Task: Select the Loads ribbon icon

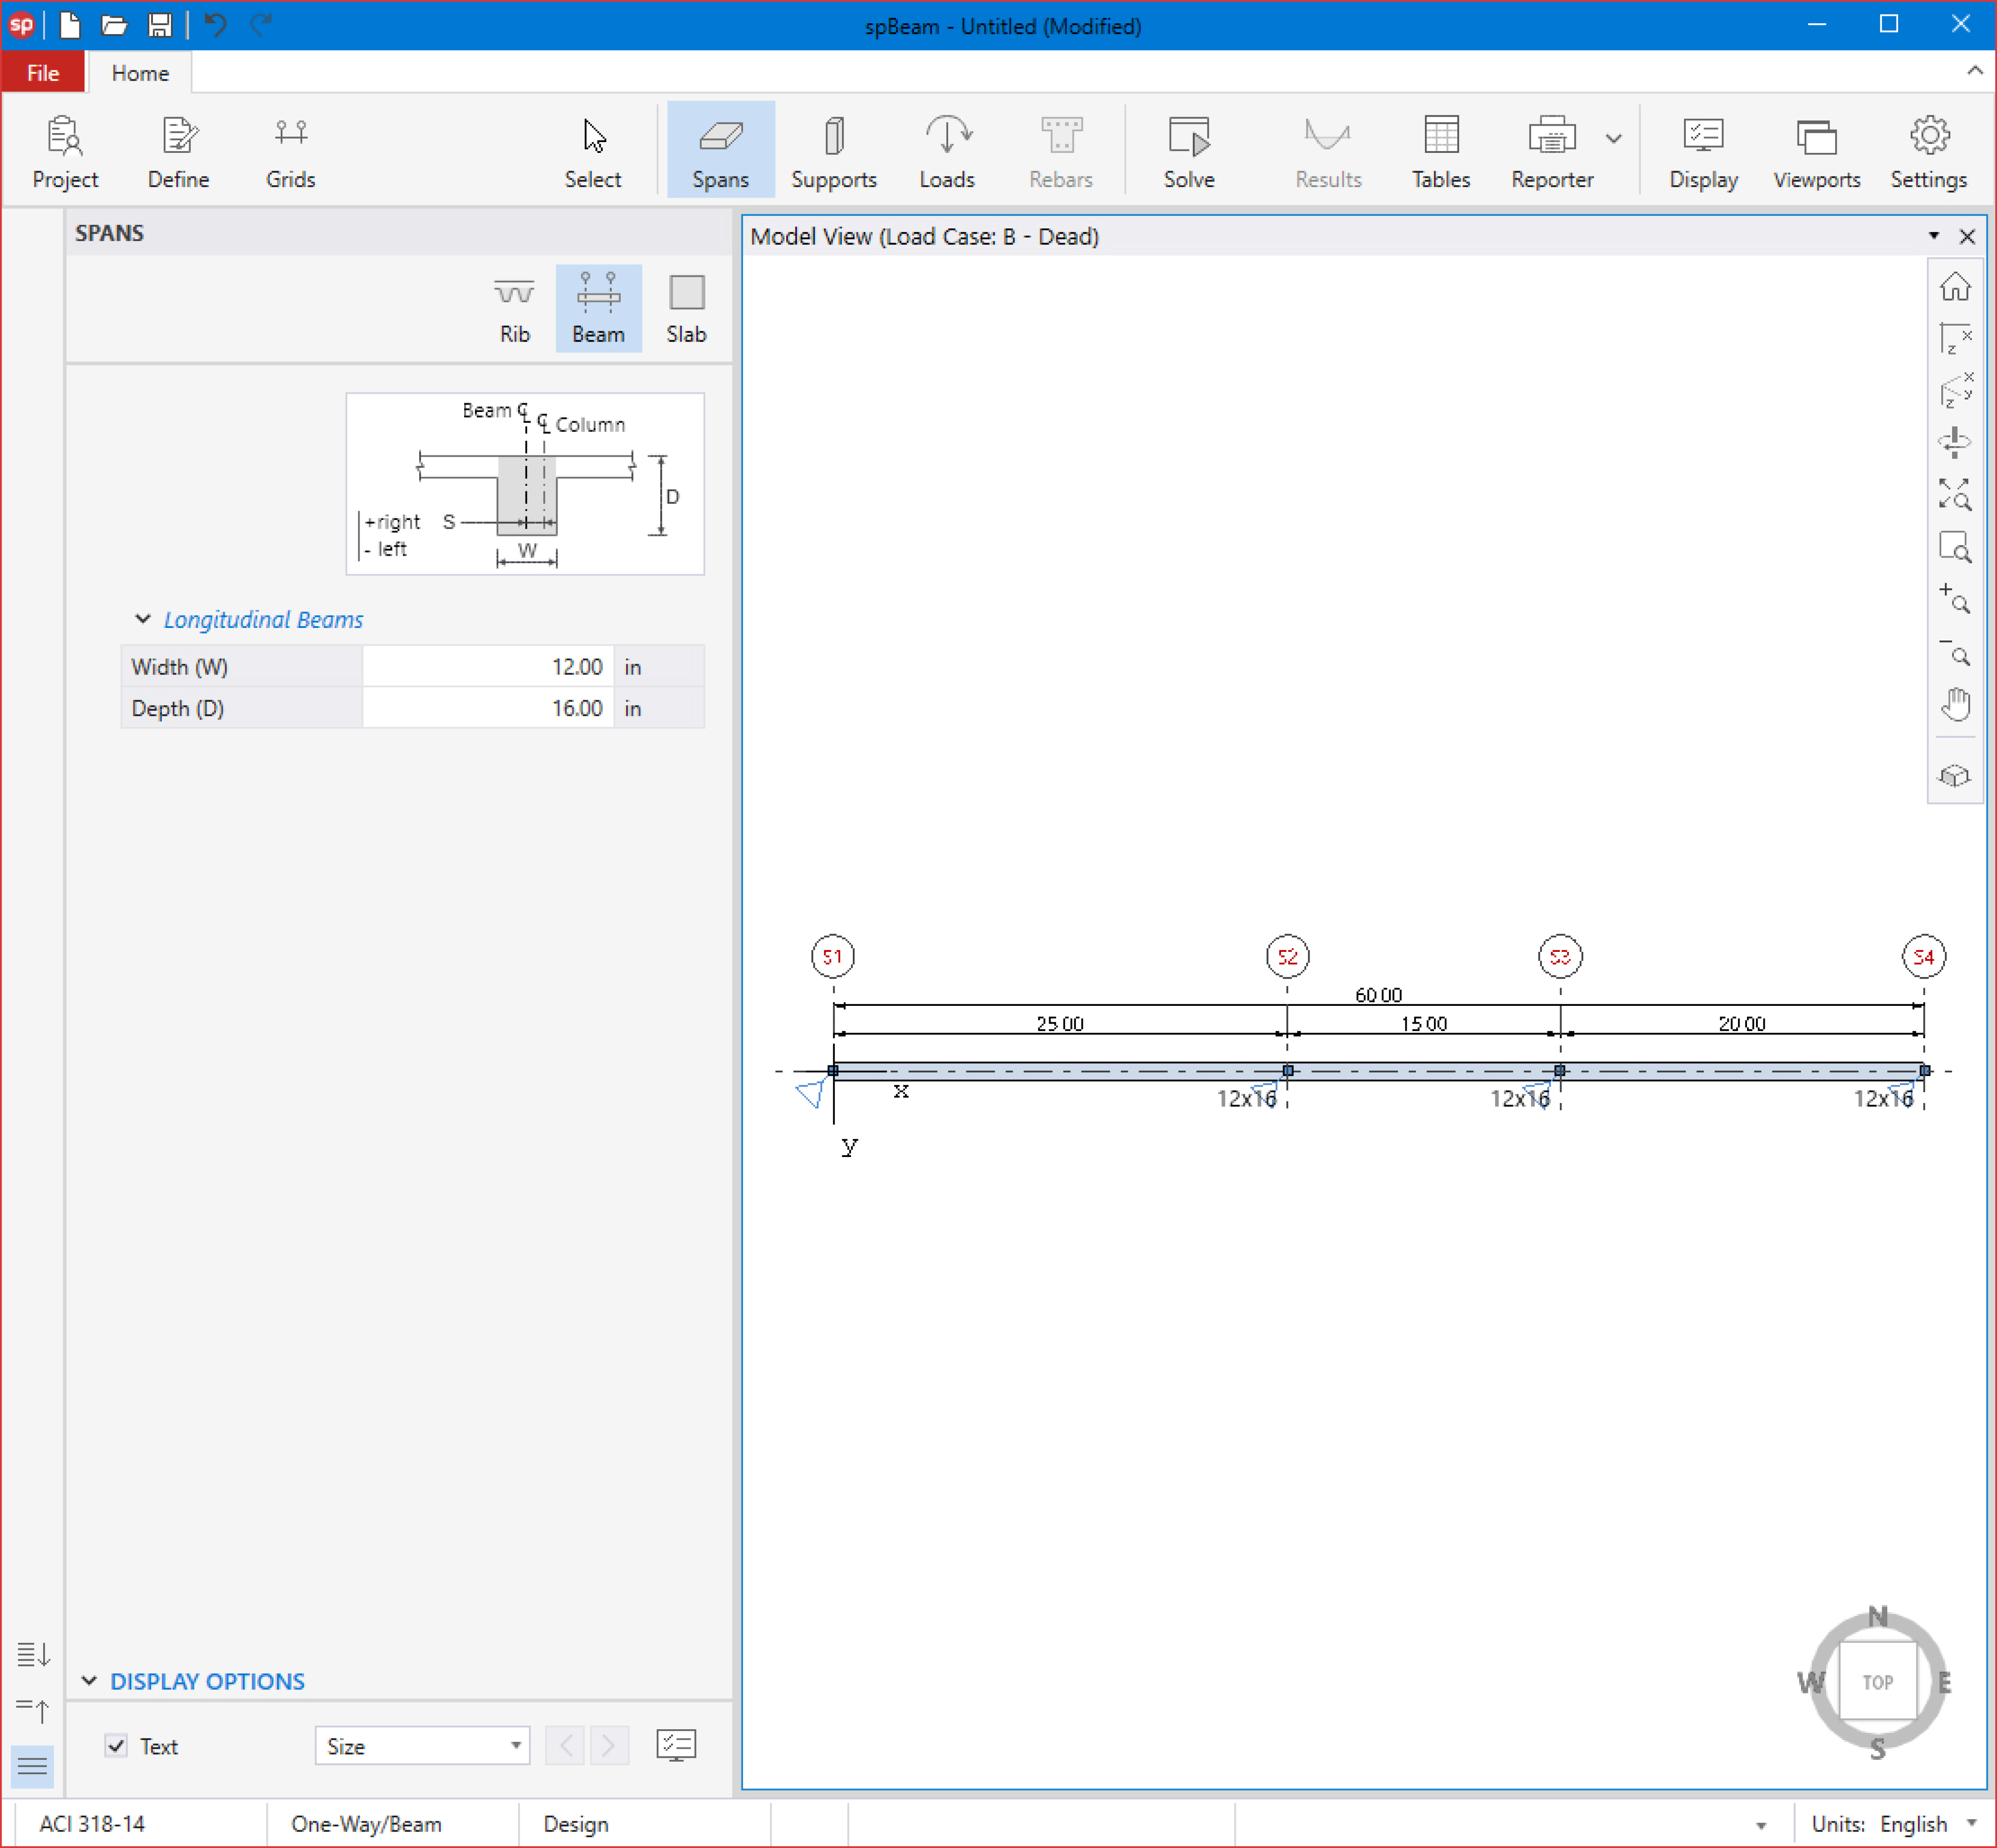Action: 946,150
